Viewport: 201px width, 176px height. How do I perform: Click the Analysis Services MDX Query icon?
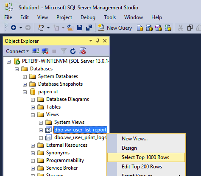click(x=149, y=28)
